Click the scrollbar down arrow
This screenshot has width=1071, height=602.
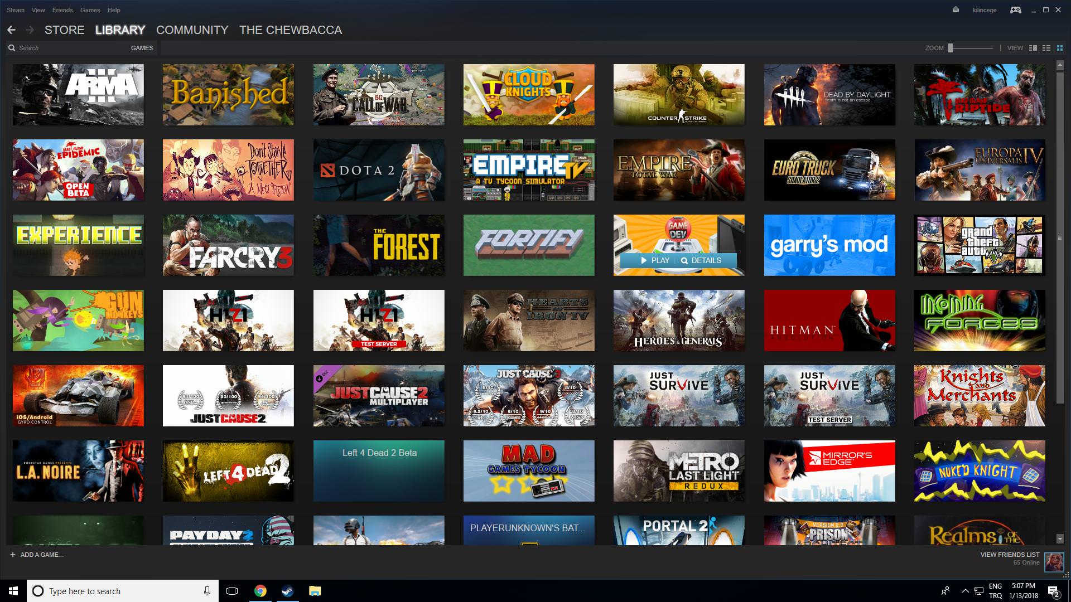click(x=1060, y=539)
